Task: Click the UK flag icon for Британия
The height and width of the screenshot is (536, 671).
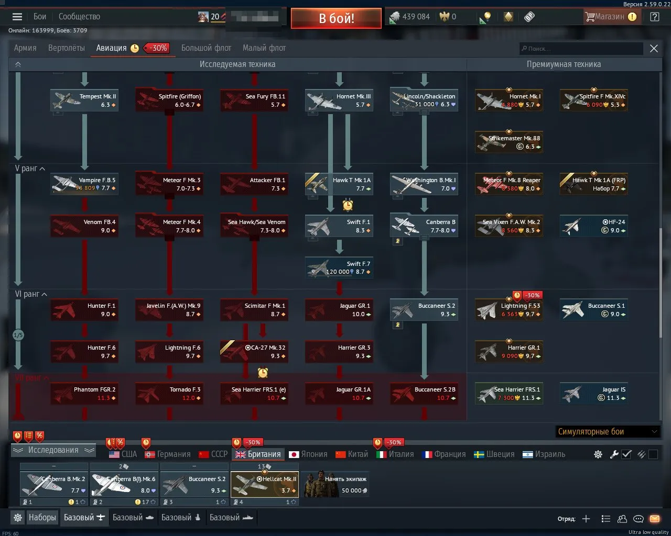Action: point(241,454)
